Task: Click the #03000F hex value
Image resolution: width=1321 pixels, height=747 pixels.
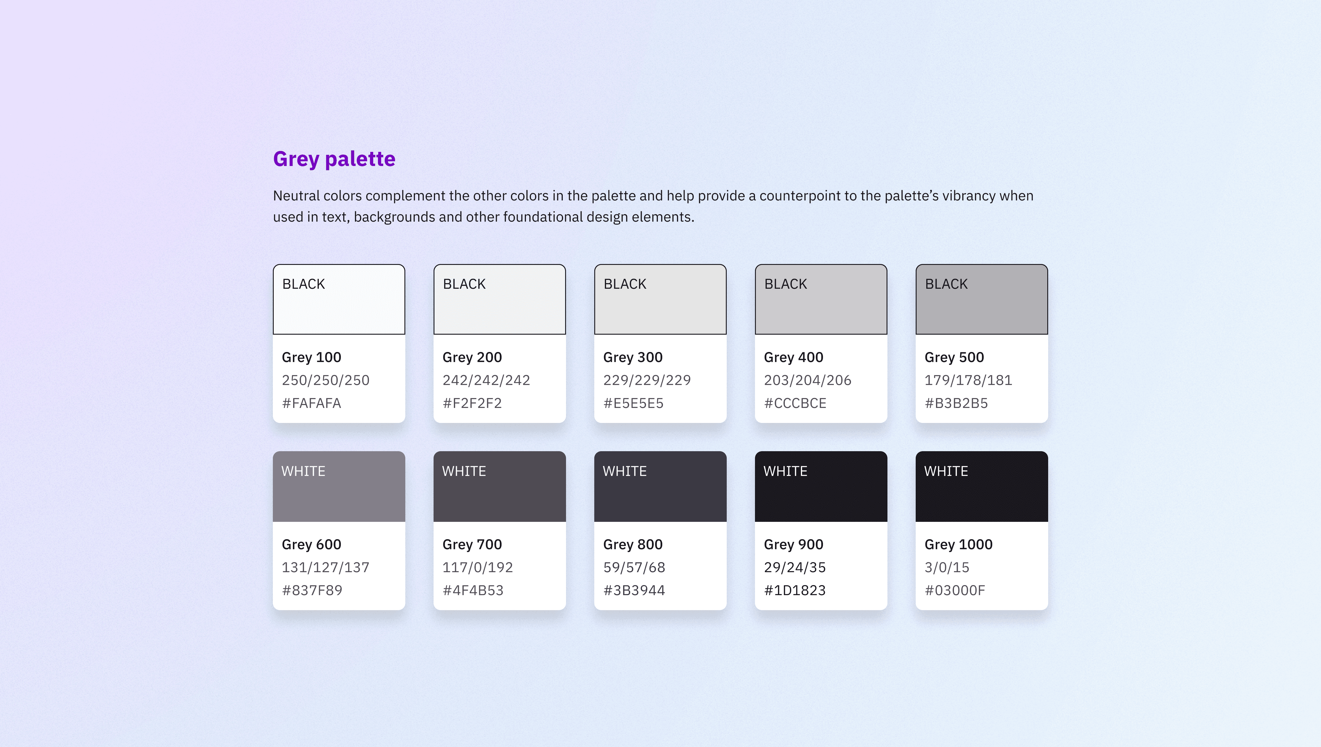Action: (x=955, y=590)
